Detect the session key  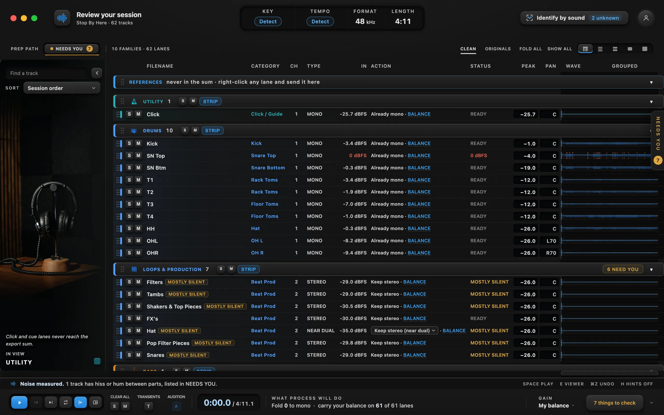pyautogui.click(x=268, y=22)
